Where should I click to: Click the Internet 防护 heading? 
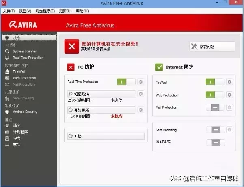click(180, 67)
